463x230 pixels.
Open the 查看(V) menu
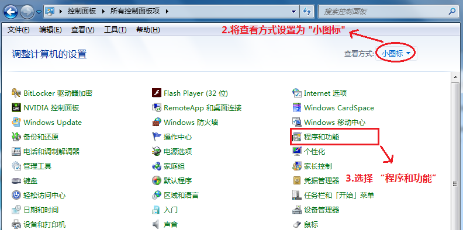click(82, 30)
